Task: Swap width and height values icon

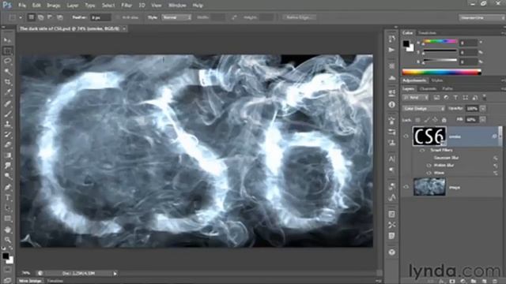Action: coord(234,17)
